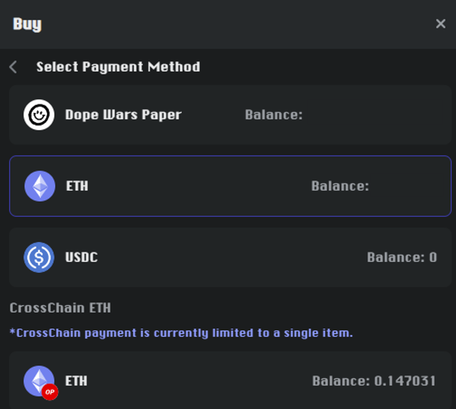Choose USDC label as payment method
This screenshot has height=409, width=456.
click(x=81, y=257)
